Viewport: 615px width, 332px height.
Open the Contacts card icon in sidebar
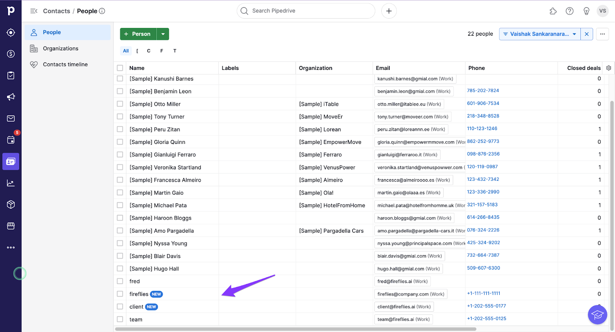click(11, 162)
